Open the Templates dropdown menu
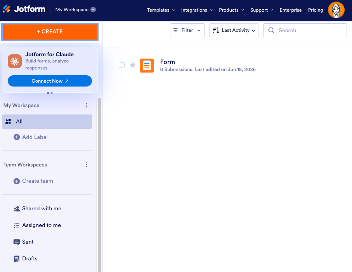The image size is (352, 272). click(x=161, y=10)
